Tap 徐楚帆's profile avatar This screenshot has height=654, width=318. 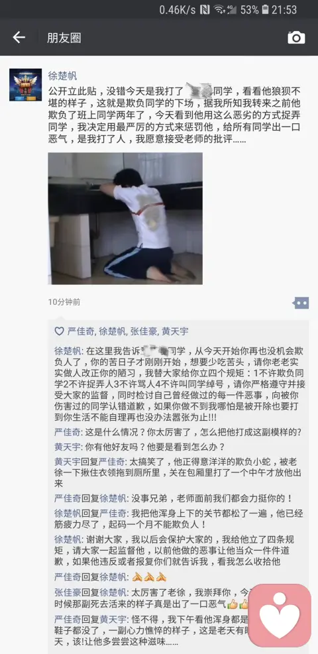25,85
